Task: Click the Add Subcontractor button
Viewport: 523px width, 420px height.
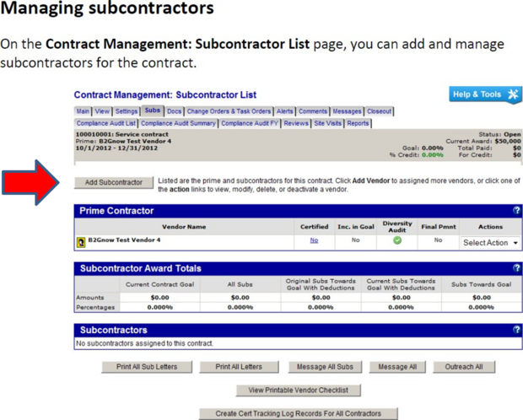Action: pyautogui.click(x=114, y=182)
